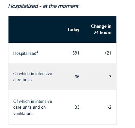The width and height of the screenshot is (135, 128).
Task: Click the "care units" text in the grey row
Action: [x=22, y=80]
